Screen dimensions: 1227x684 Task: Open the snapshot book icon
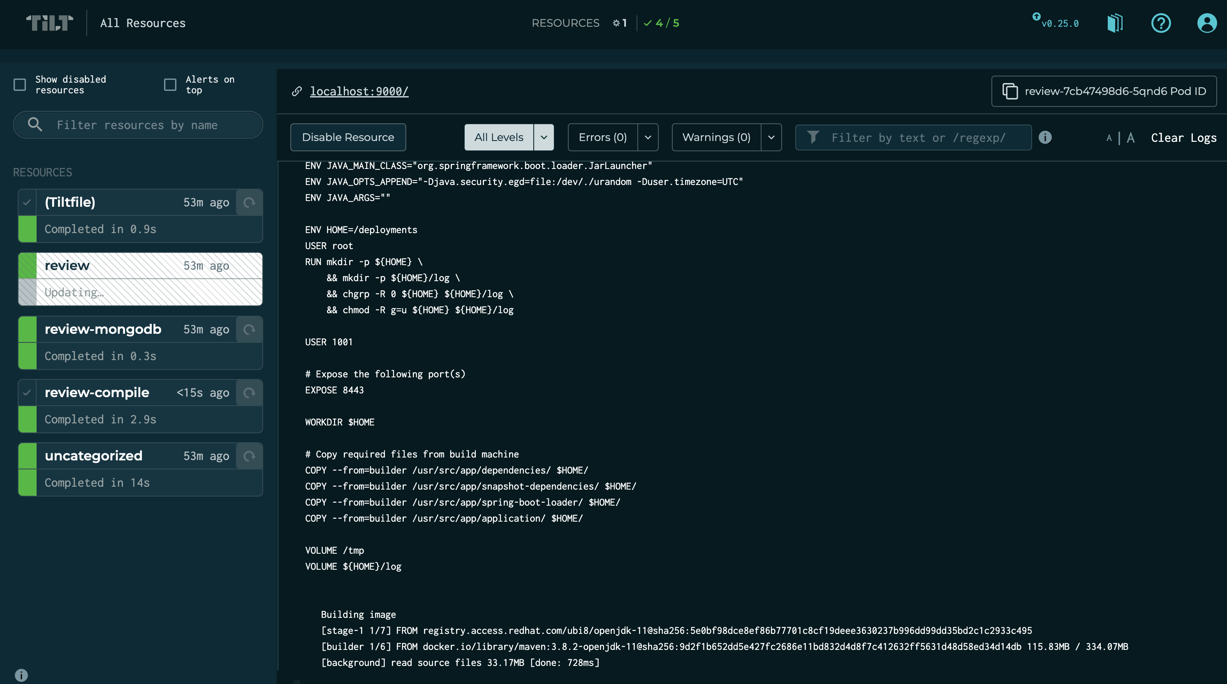tap(1115, 23)
